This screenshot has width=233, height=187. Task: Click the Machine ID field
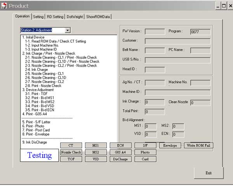point(177,92)
